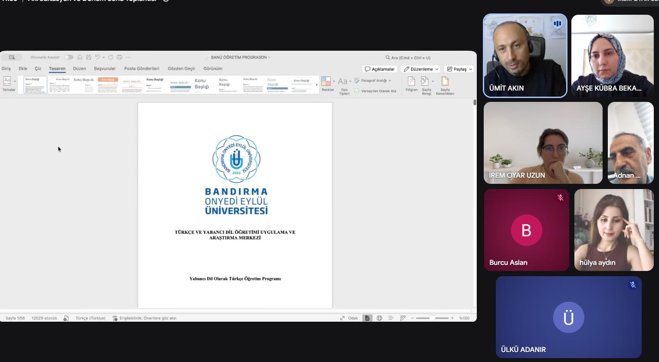Open the Çiz ribbon tab
The width and height of the screenshot is (659, 362).
click(38, 68)
